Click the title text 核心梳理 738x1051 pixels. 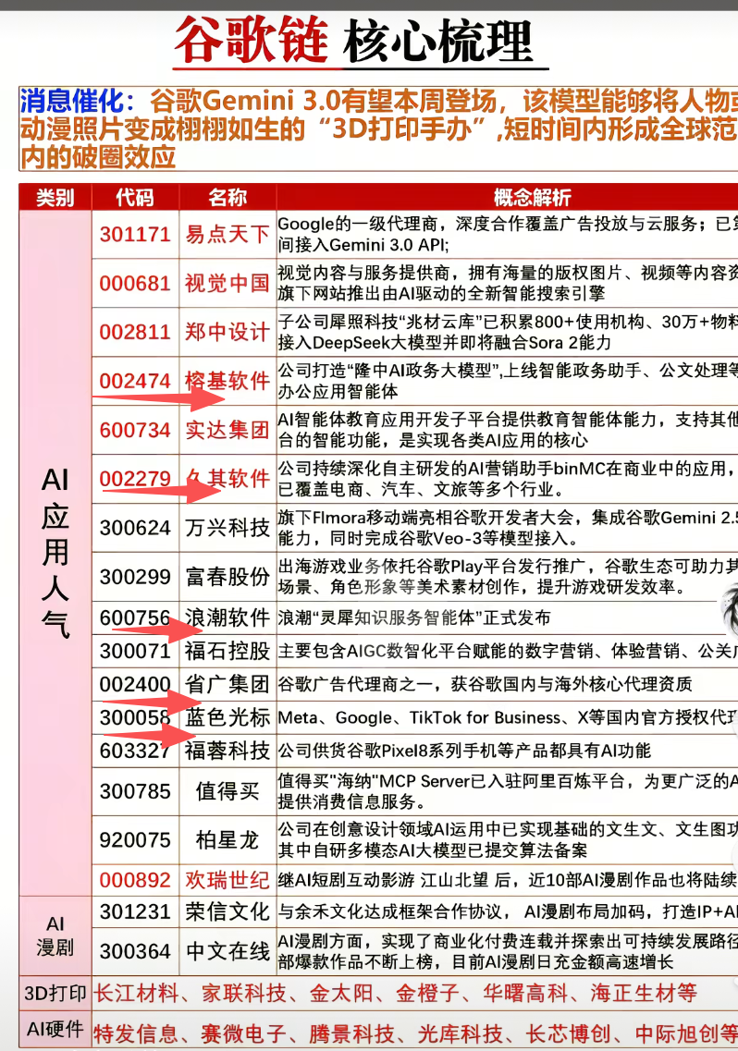[x=438, y=42]
